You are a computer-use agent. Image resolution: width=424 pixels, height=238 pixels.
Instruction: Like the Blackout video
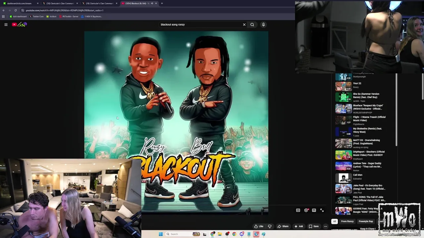[259, 226]
